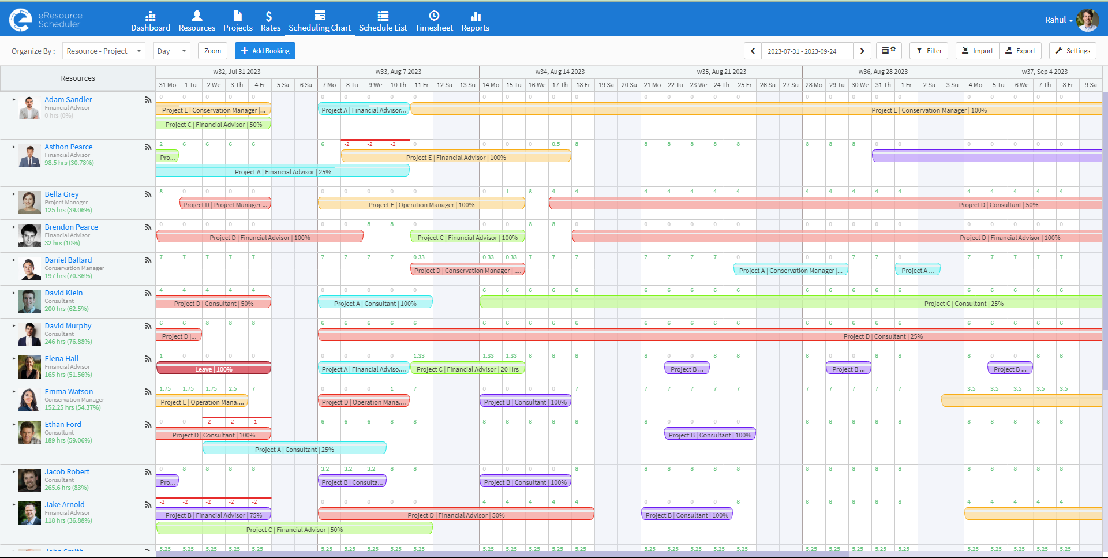Open the calendar settings icon button

(889, 51)
